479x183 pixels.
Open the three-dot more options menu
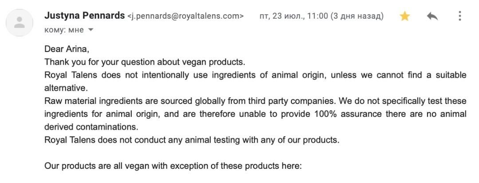(460, 16)
